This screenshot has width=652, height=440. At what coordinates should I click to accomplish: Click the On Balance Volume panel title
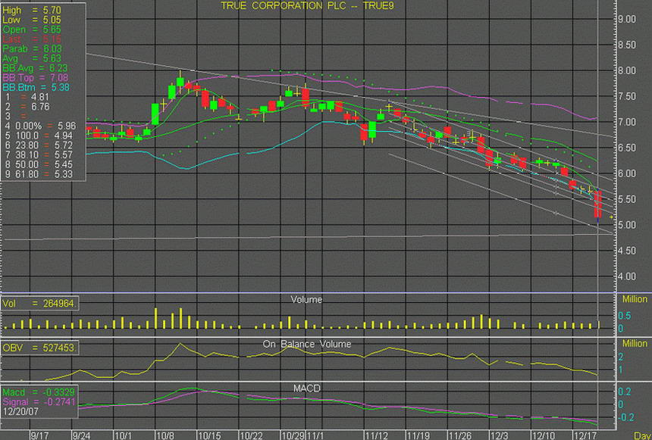point(307,344)
